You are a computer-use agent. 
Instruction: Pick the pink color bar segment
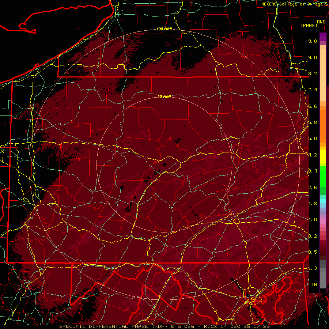323,222
